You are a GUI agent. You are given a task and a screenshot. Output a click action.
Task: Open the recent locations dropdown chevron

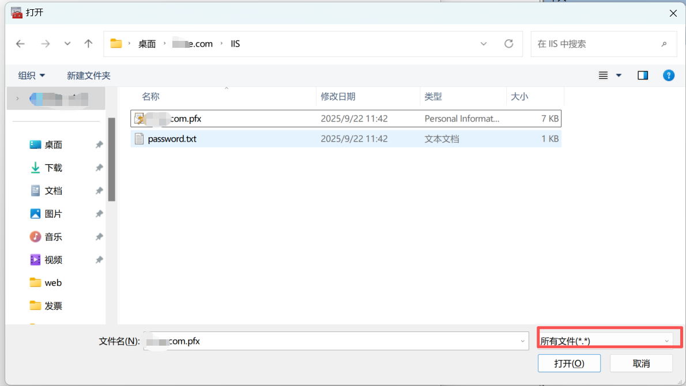(x=67, y=44)
